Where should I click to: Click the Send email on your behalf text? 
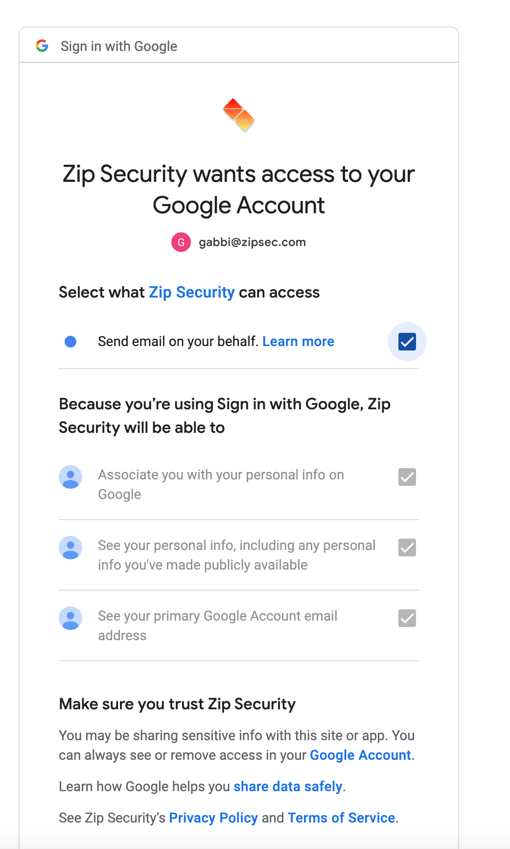pos(178,342)
